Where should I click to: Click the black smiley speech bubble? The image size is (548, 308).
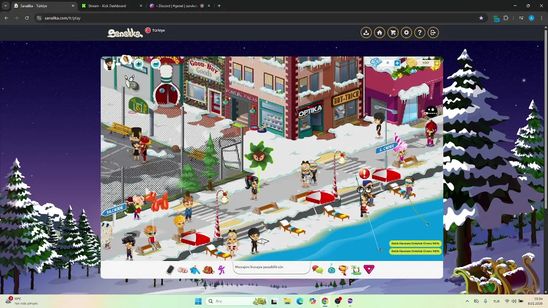431,112
